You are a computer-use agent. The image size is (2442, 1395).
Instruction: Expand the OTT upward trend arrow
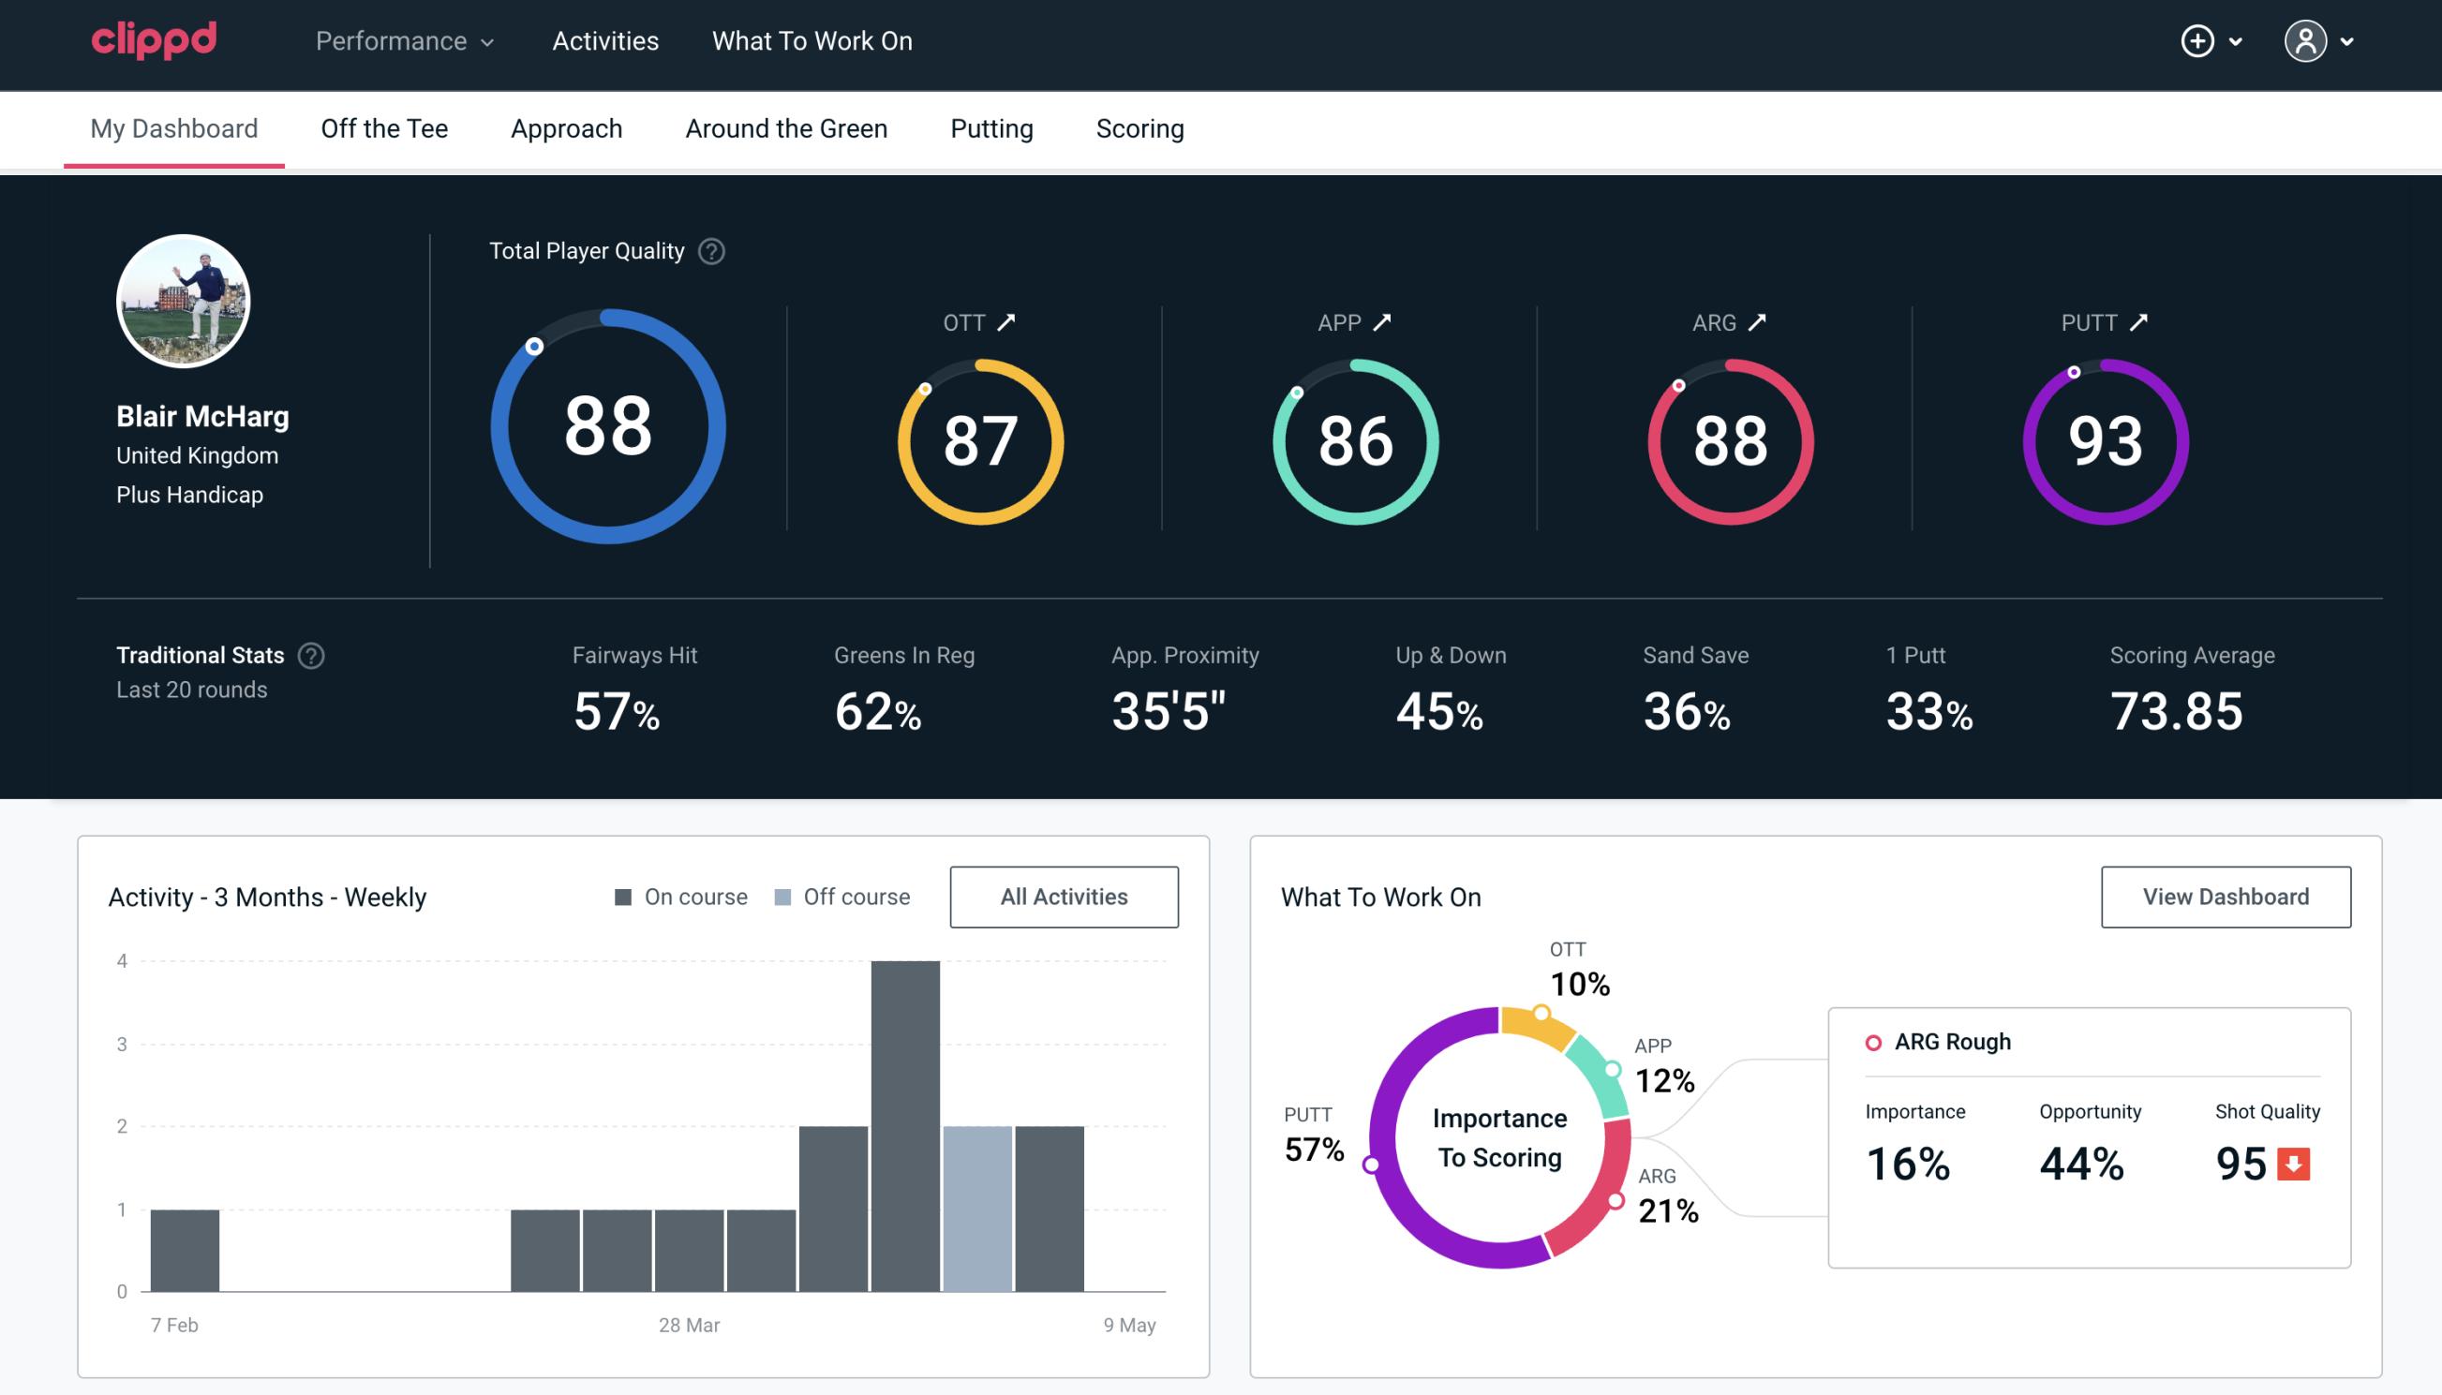point(1006,319)
